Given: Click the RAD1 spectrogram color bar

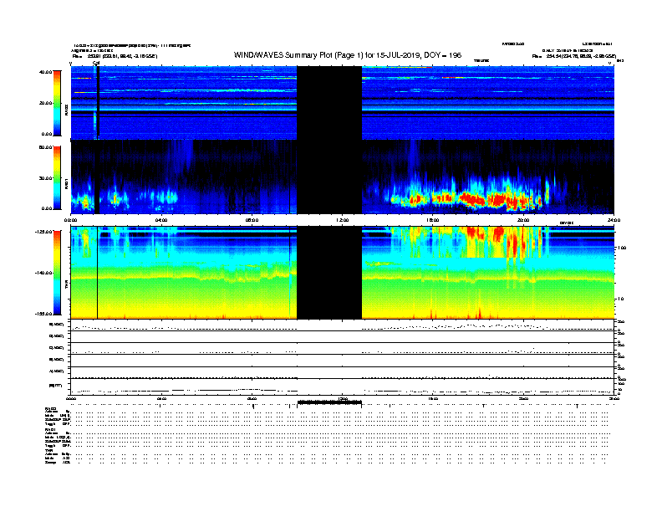Looking at the screenshot, I should [x=57, y=178].
